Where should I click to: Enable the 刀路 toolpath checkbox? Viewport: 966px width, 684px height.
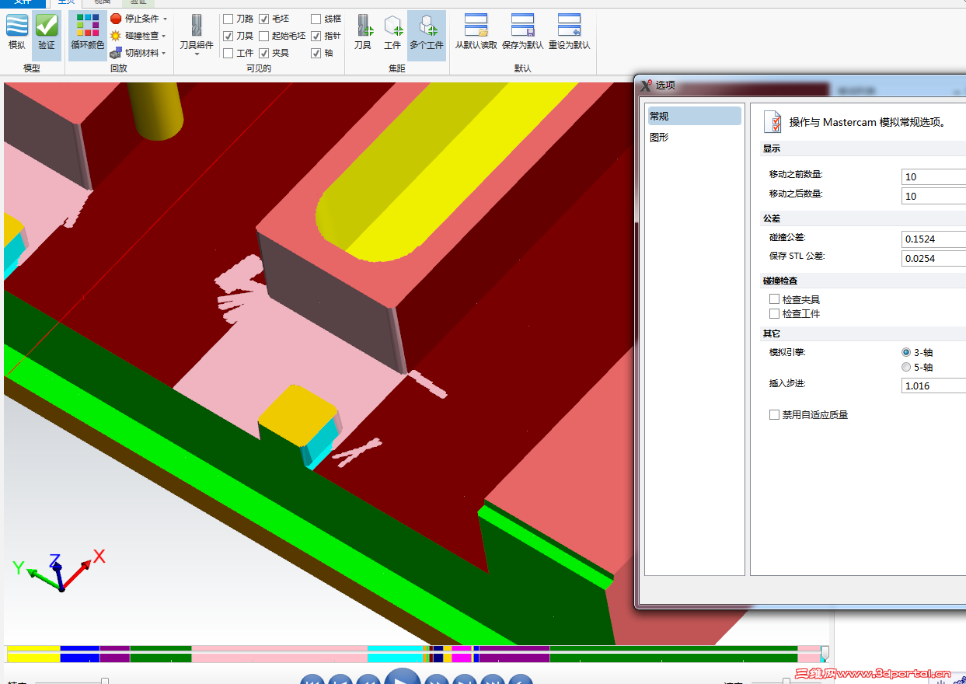(228, 19)
